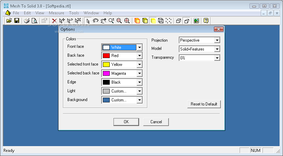Viewport: 283px width, 156px height.
Task: Click the Solid+Features value in Model box
Action: [x=192, y=49]
